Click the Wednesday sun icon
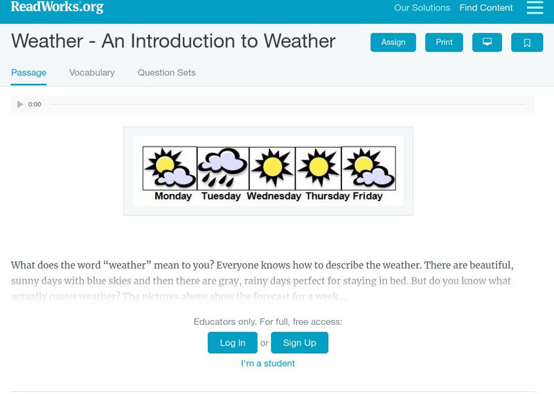The height and width of the screenshot is (394, 554). (272, 168)
